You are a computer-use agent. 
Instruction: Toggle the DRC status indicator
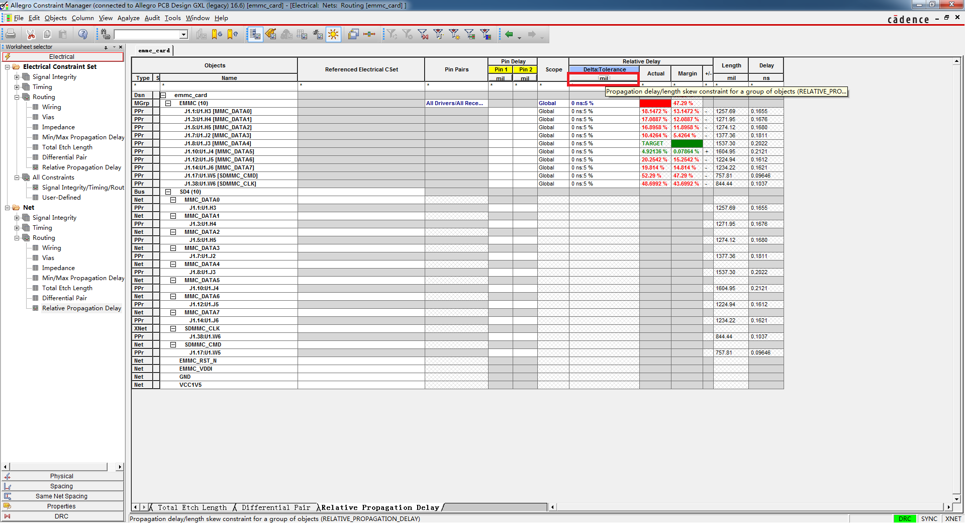[905, 518]
